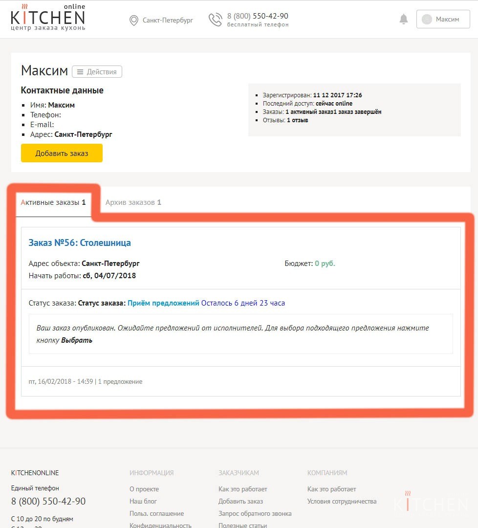Click the 1 предложение text
This screenshot has width=478, height=528.
120,381
